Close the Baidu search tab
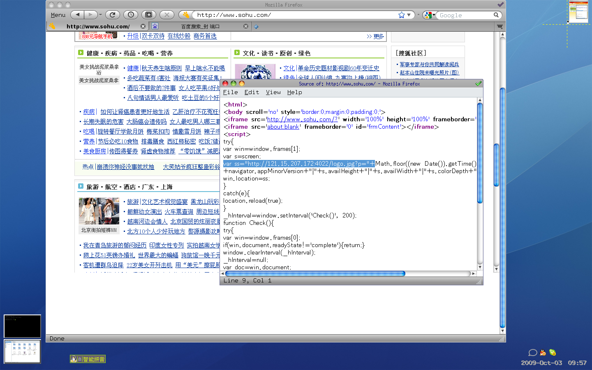The height and width of the screenshot is (370, 592). (246, 26)
